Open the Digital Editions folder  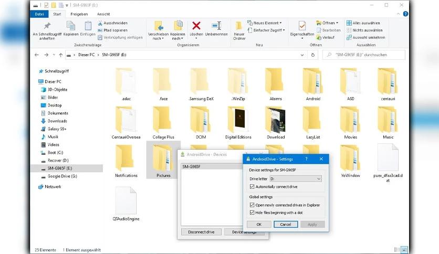[238, 123]
